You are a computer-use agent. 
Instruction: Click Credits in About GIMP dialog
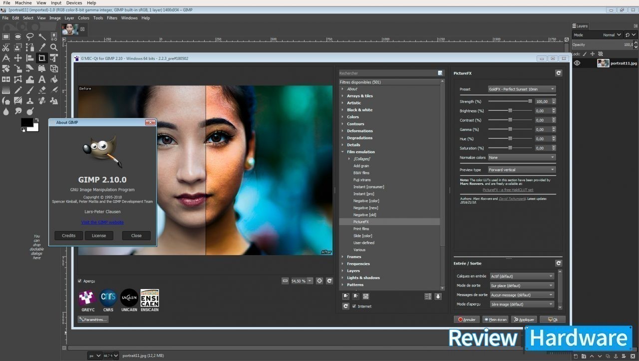pos(69,236)
